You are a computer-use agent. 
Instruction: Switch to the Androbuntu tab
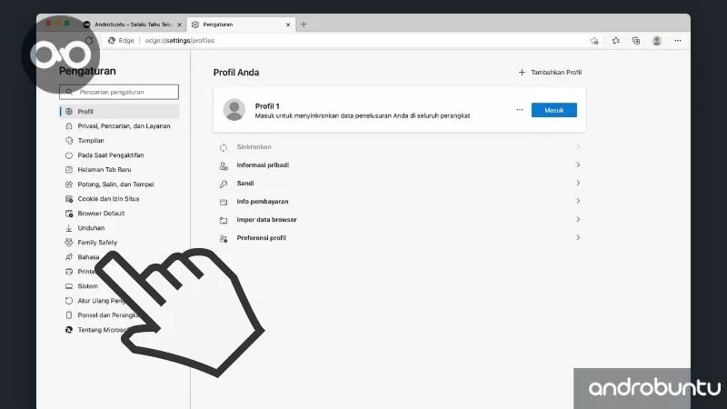pyautogui.click(x=132, y=25)
